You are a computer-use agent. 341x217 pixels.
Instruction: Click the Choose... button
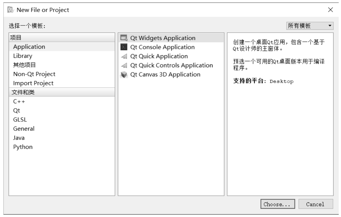pyautogui.click(x=278, y=204)
